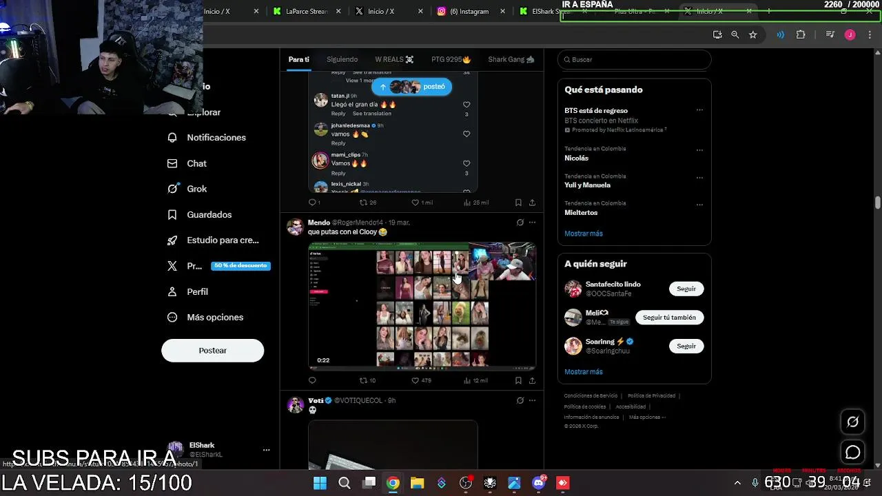Open Condiciones de Servicio footer link
882x496 pixels.
pos(591,396)
